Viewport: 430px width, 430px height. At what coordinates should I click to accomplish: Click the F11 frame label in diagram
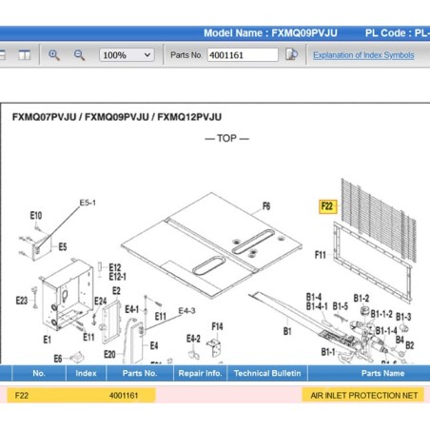[321, 255]
